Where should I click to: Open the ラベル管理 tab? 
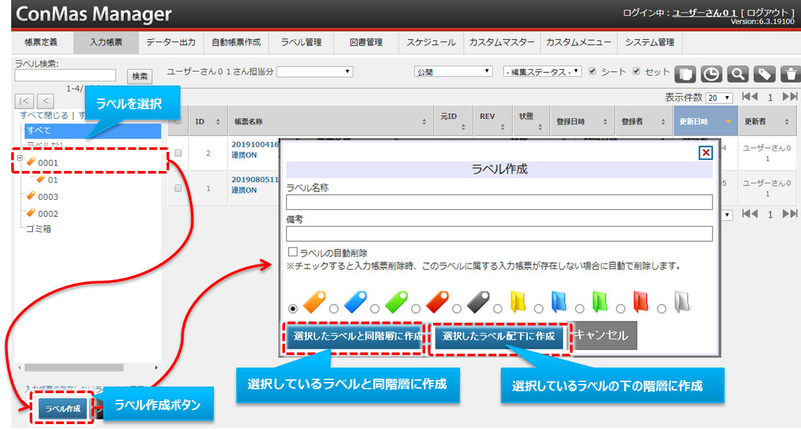[301, 42]
